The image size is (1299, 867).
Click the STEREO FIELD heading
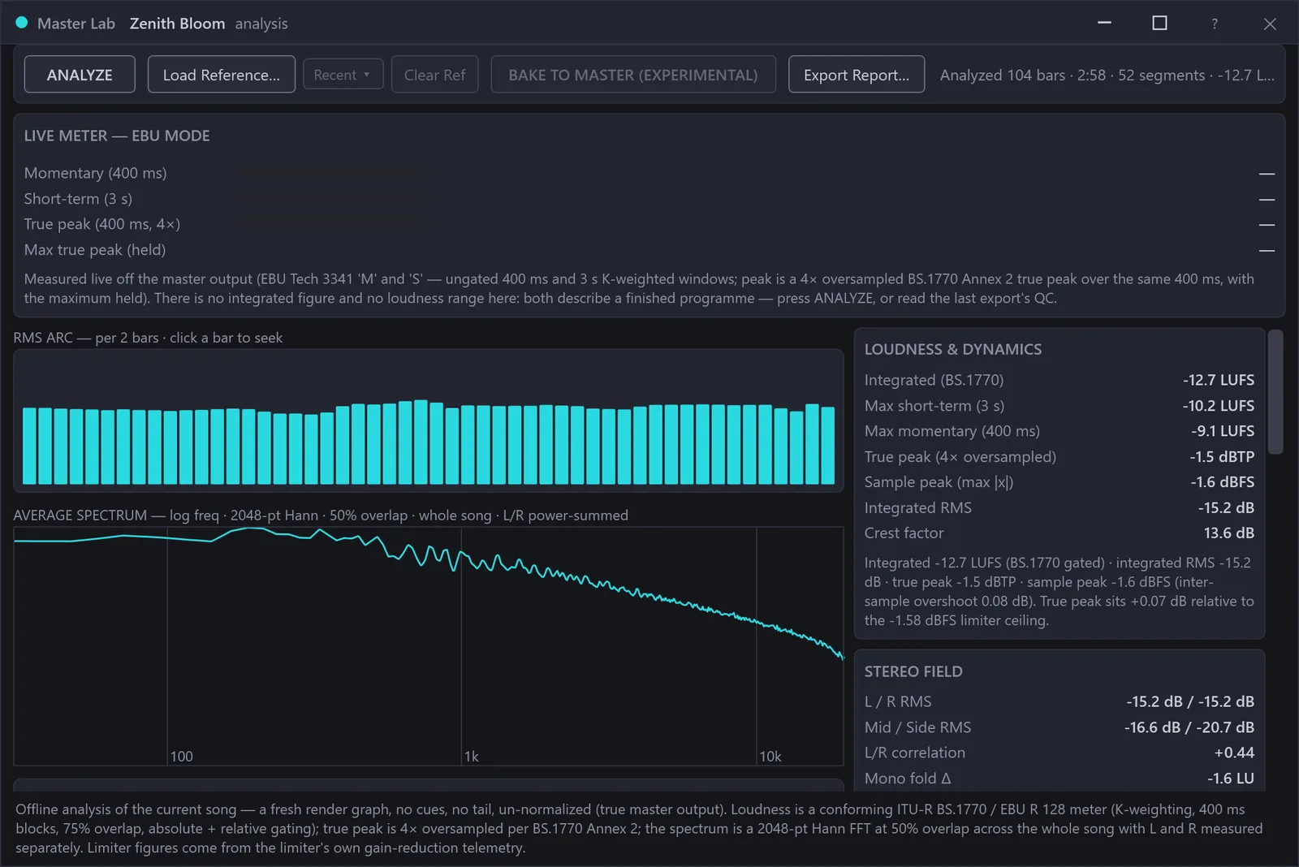click(913, 671)
